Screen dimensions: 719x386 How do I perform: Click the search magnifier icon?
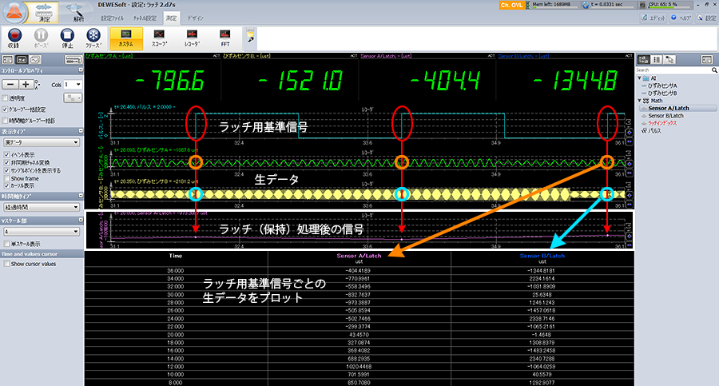tap(714, 70)
